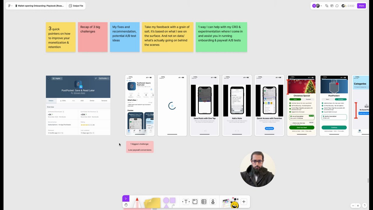Screen dimensions: 373x210
Task: Select the Annual Subscription option in Christmas paywall
Action: tap(302, 117)
